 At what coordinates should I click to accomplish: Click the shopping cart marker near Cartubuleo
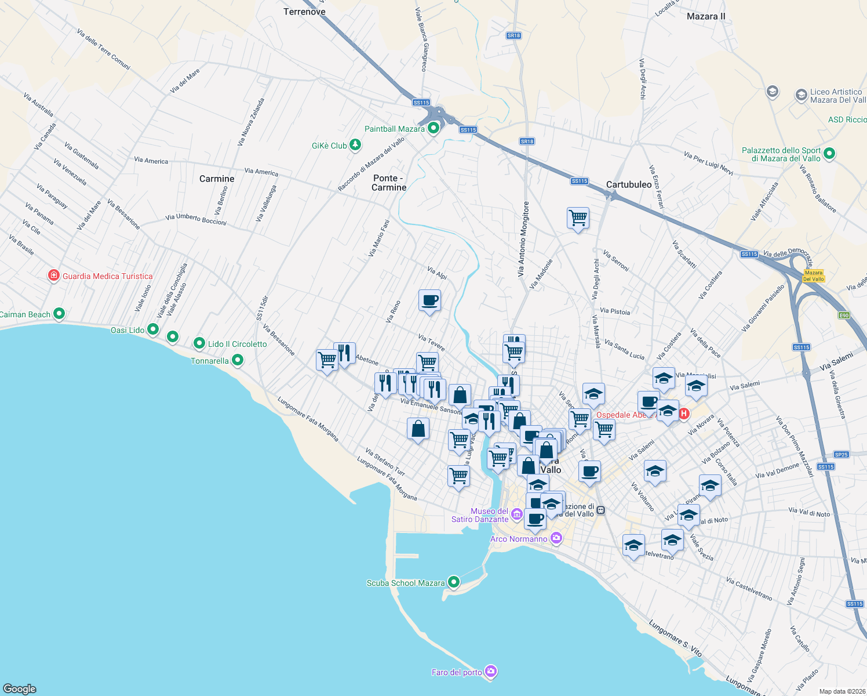coord(578,219)
